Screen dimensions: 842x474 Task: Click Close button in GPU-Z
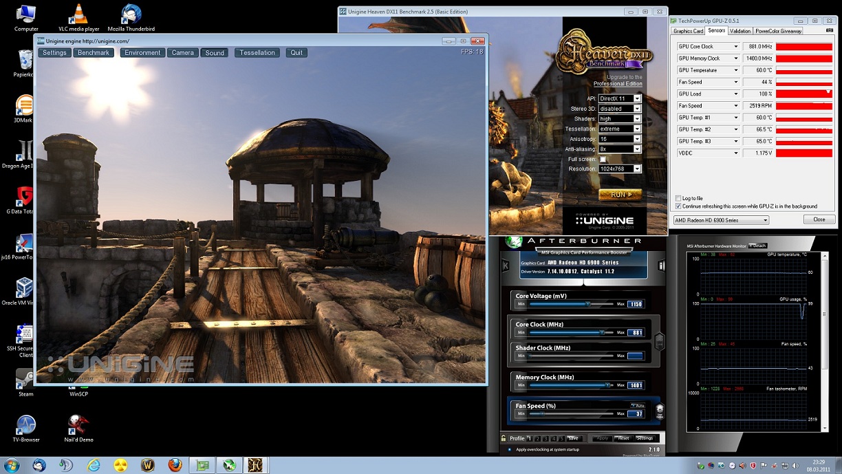pos(819,219)
